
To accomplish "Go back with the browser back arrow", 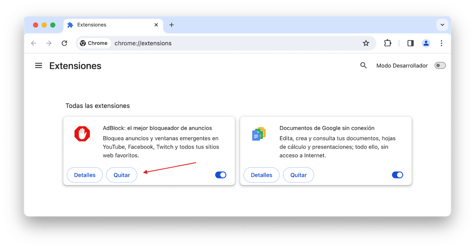I will click(x=34, y=43).
